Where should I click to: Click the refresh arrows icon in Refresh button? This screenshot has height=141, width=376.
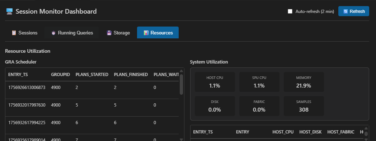coord(345,11)
